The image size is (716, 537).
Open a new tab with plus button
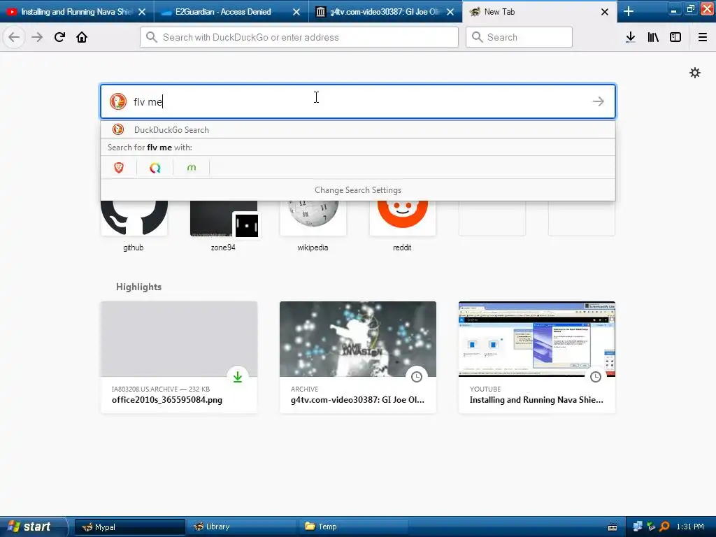629,11
